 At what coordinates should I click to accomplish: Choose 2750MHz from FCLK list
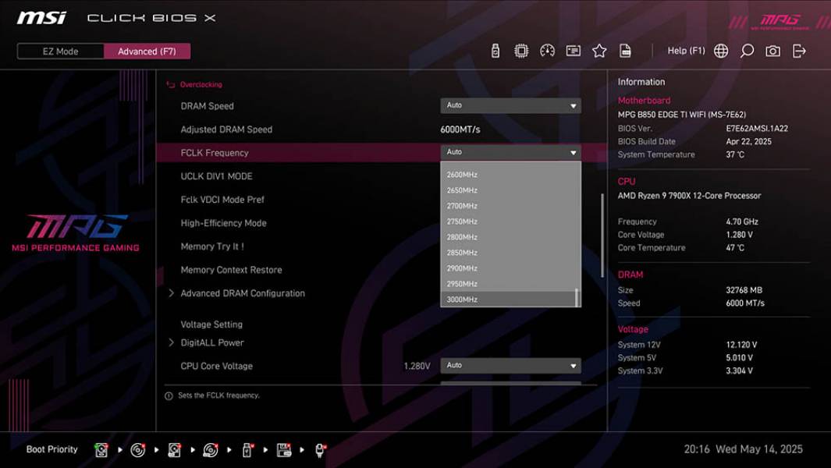click(x=510, y=222)
